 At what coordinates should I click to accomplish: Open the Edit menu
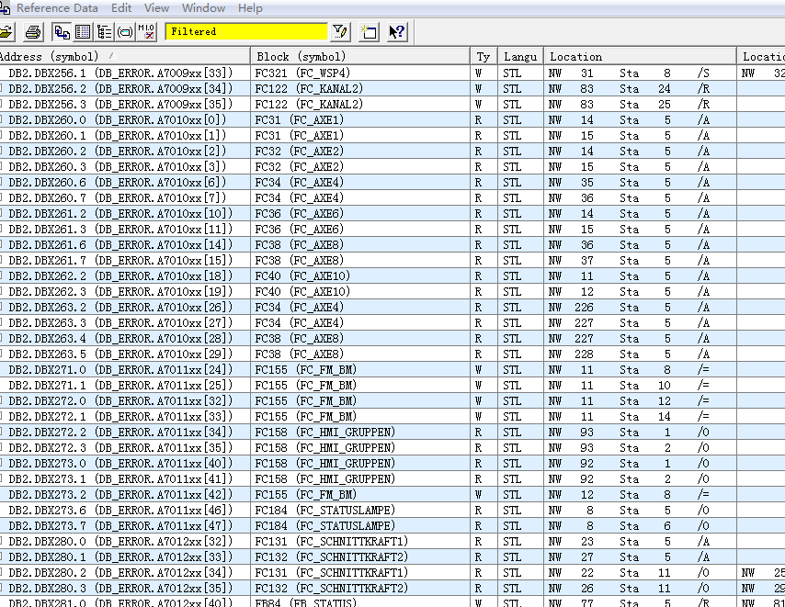[x=121, y=8]
